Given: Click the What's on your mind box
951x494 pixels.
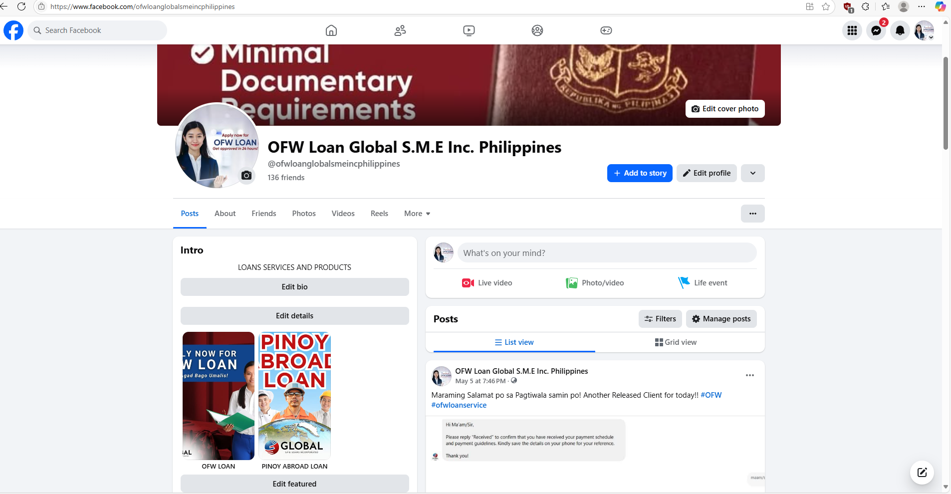Looking at the screenshot, I should coord(607,253).
